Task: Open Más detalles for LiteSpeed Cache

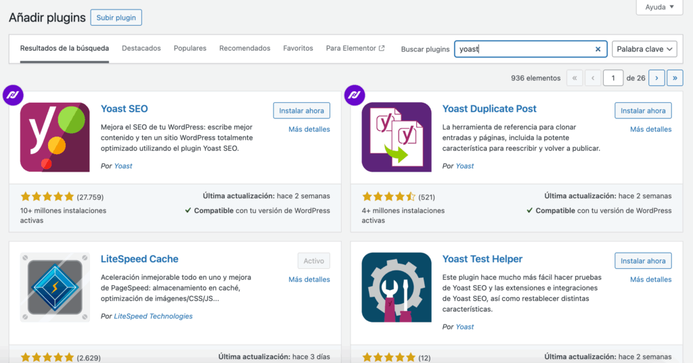Action: click(x=309, y=279)
